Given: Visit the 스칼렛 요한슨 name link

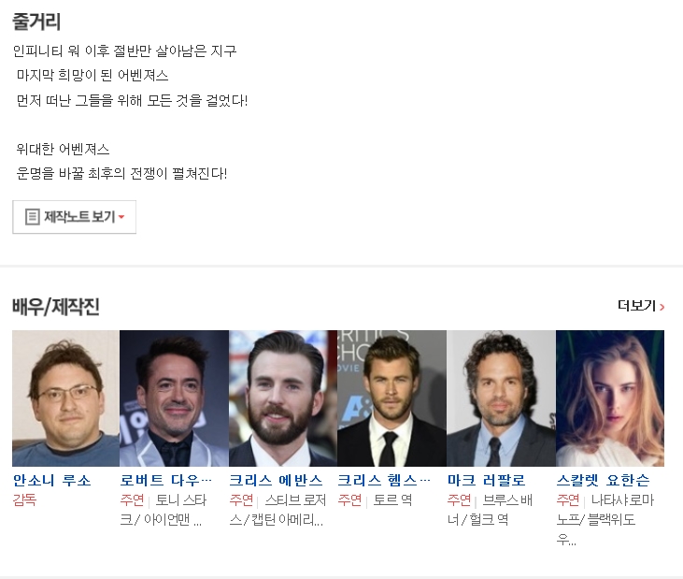Looking at the screenshot, I should coord(604,481).
